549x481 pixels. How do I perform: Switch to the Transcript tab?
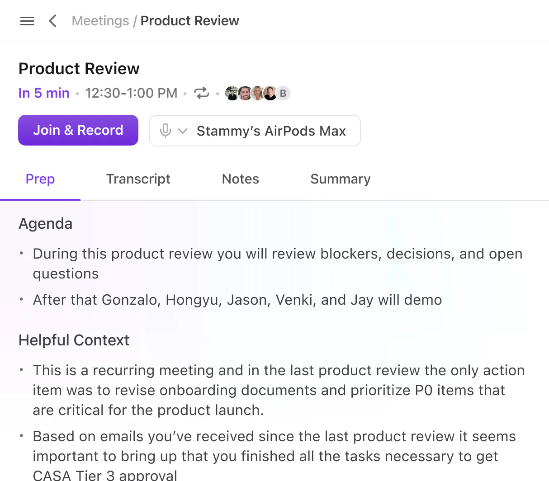coord(138,179)
